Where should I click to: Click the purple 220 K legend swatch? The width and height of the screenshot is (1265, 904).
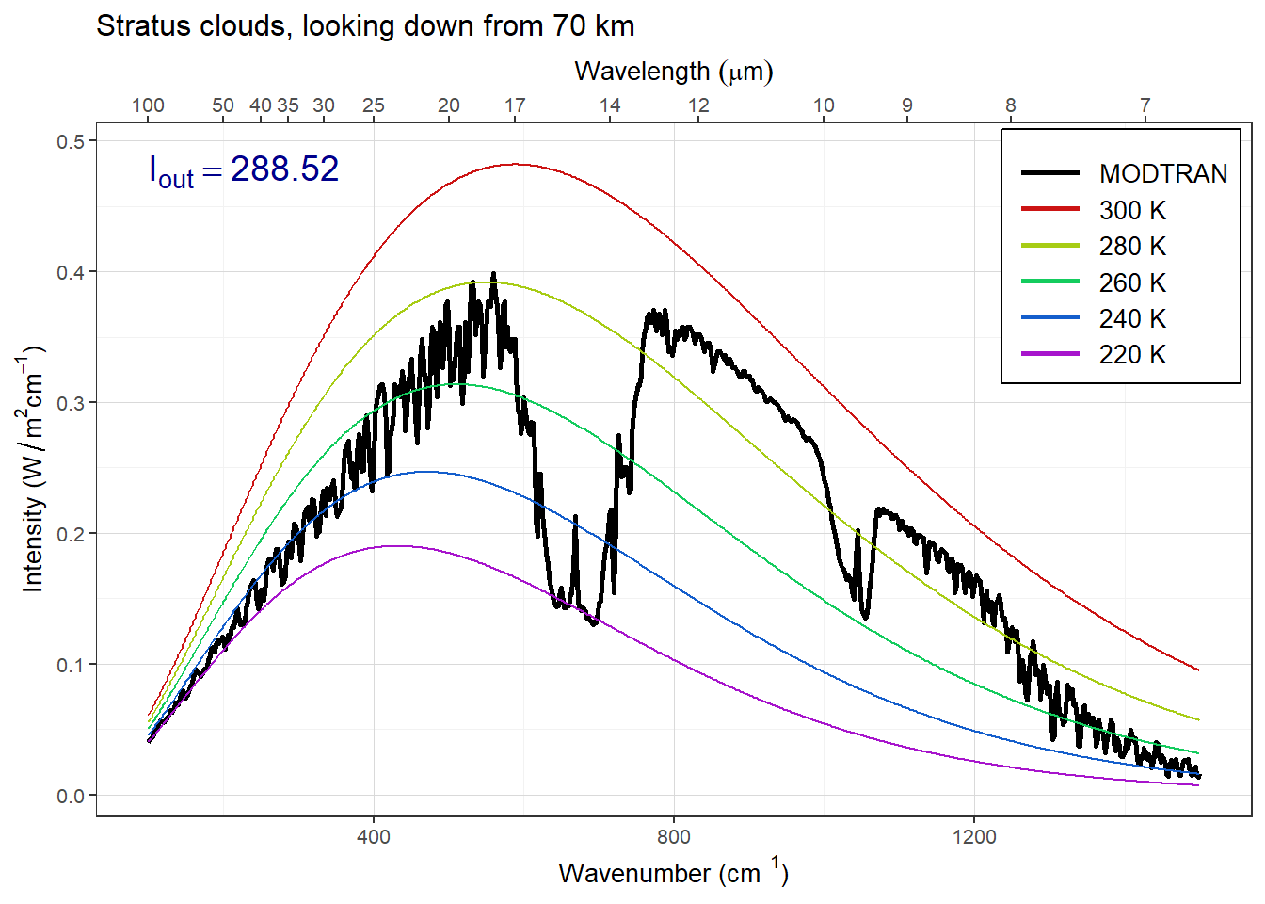1050,354
